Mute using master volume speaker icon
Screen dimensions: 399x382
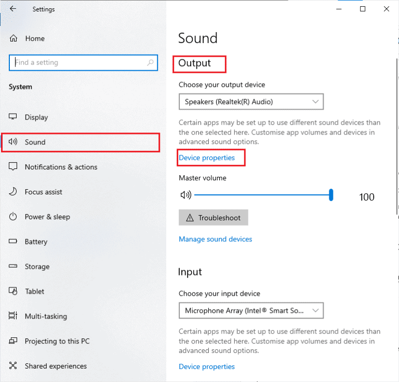pyautogui.click(x=185, y=195)
